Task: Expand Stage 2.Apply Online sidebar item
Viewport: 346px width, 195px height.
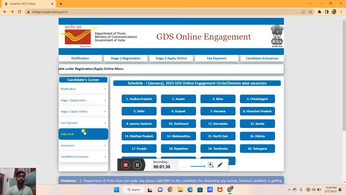Action: point(83,112)
